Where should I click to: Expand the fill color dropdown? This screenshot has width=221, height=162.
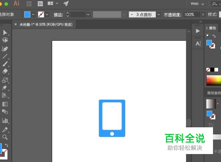[33, 14]
